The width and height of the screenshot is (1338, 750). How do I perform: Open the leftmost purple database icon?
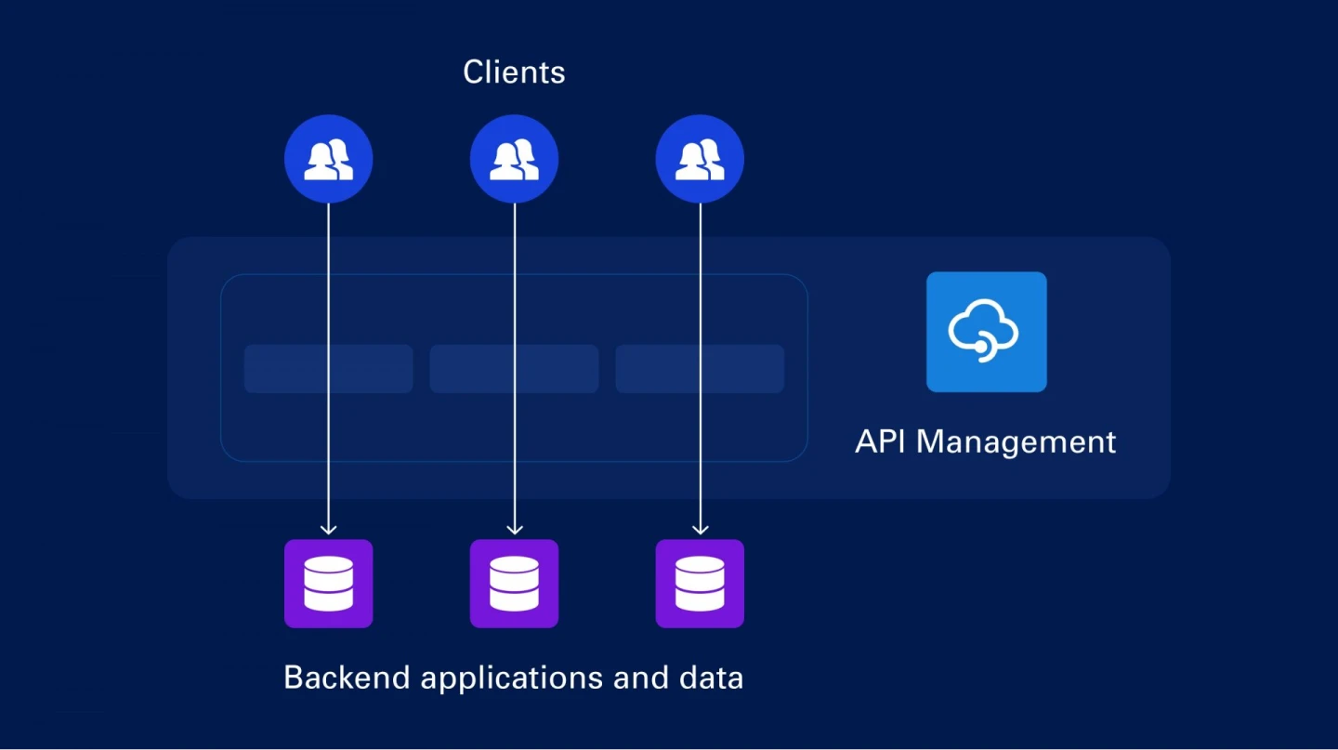(328, 584)
